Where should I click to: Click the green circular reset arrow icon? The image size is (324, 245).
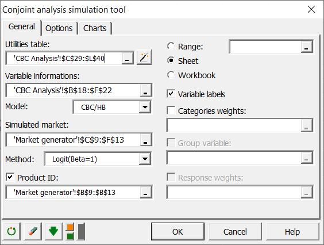point(11,231)
